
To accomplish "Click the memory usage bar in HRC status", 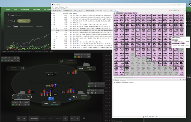I will pos(149,117).
